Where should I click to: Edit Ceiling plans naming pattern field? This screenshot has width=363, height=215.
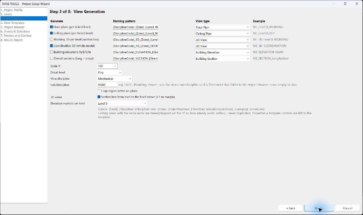point(135,33)
